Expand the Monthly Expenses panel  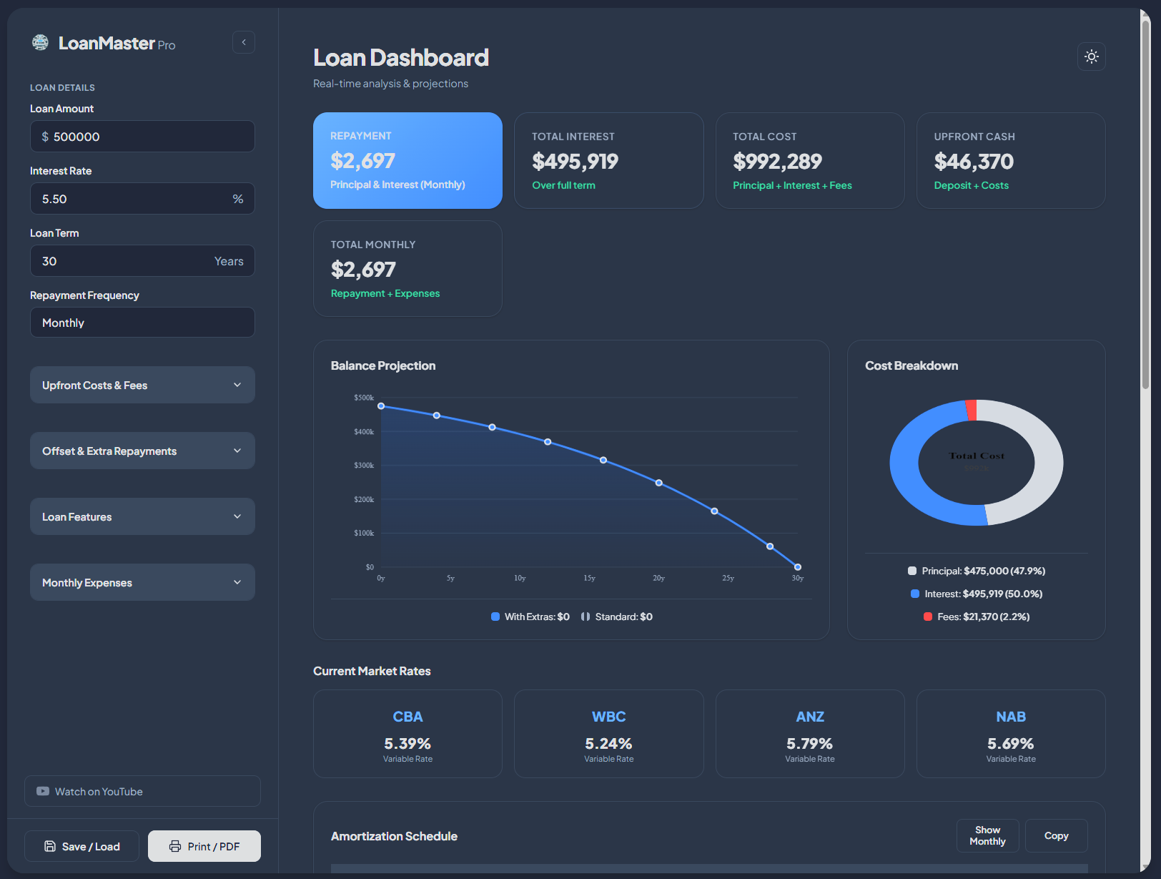[142, 582]
